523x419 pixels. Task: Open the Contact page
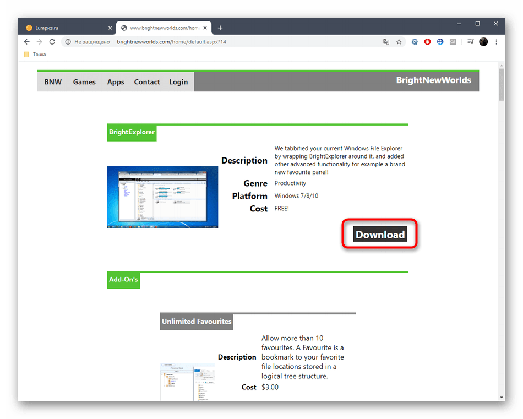coord(147,82)
